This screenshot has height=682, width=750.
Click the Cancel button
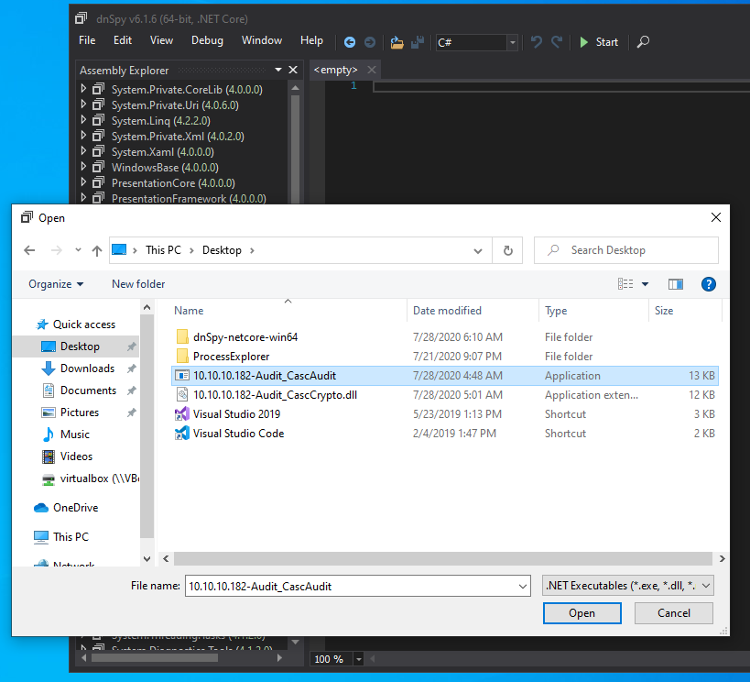pos(674,613)
